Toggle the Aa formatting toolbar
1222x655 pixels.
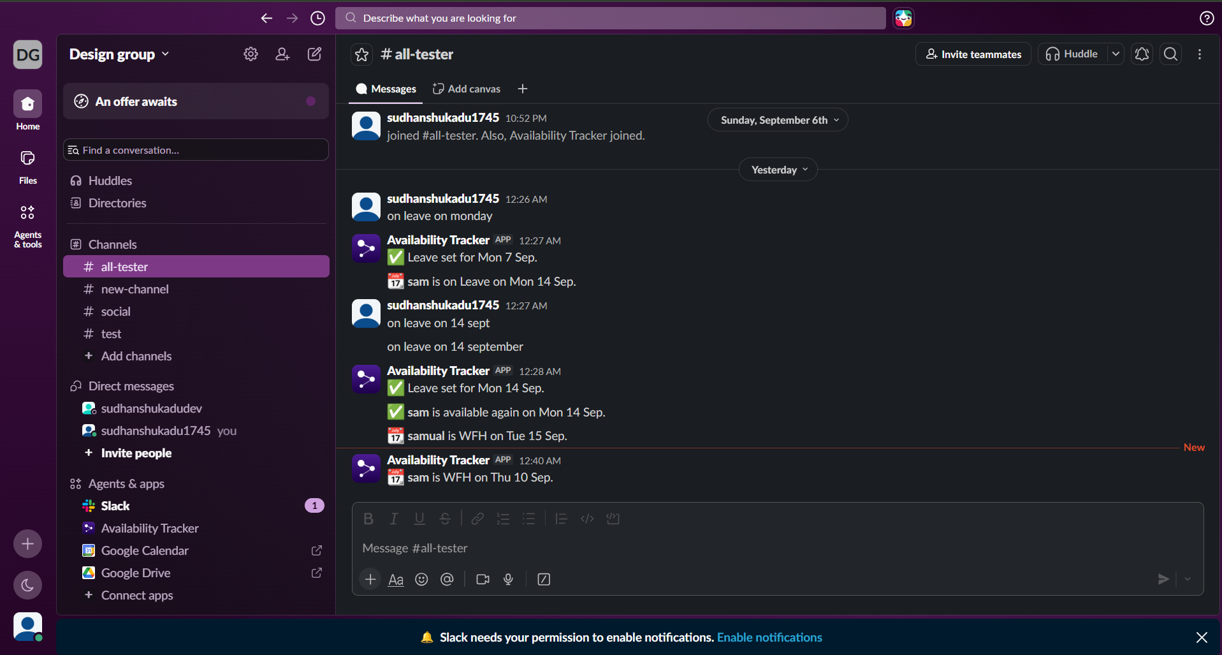[x=396, y=579]
